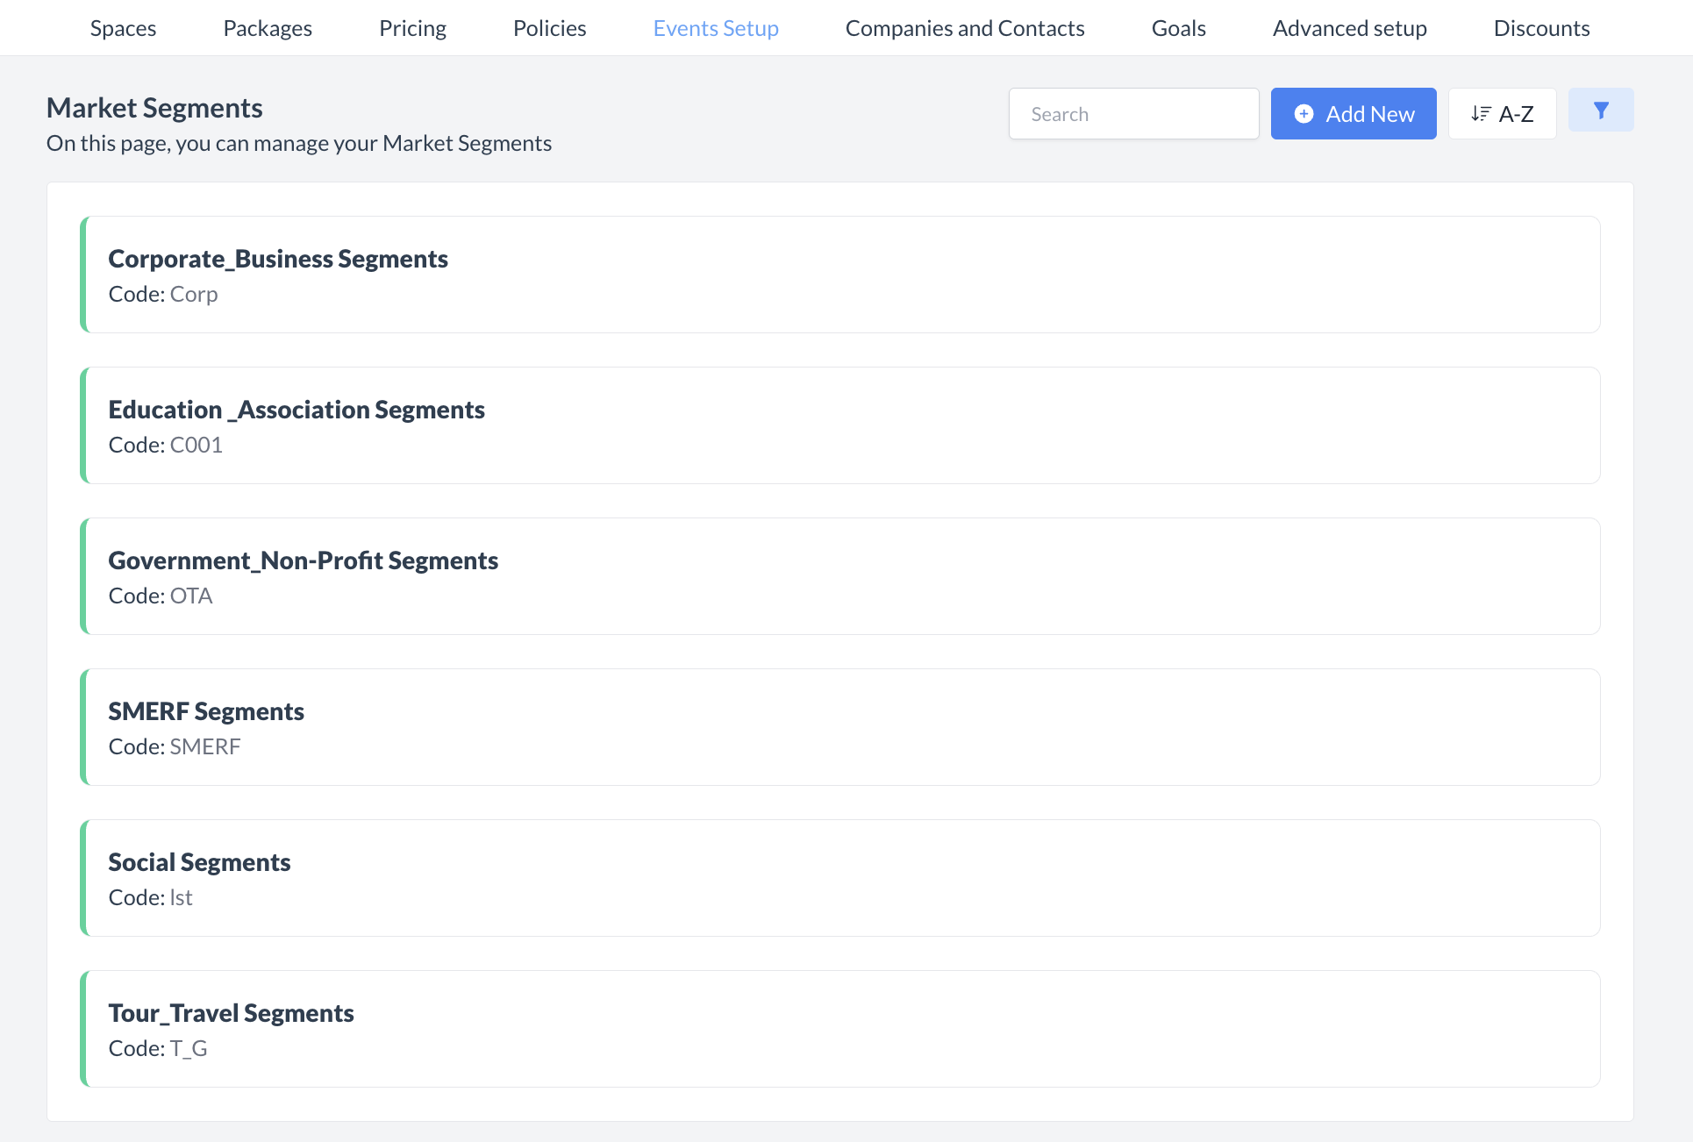Select the Events Setup tab

tap(716, 27)
